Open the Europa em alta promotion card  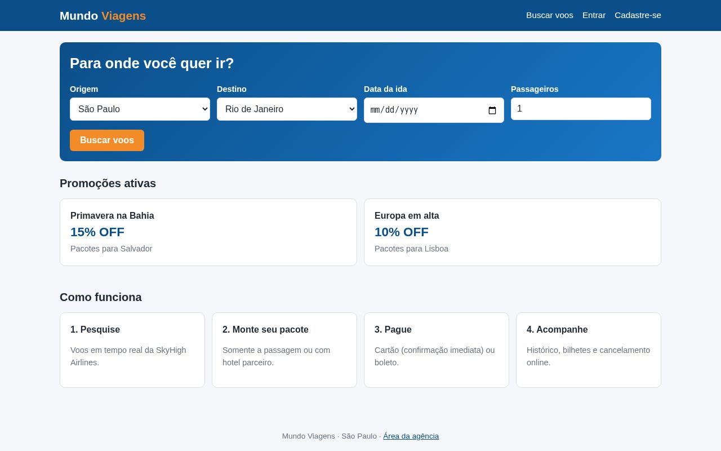point(513,232)
